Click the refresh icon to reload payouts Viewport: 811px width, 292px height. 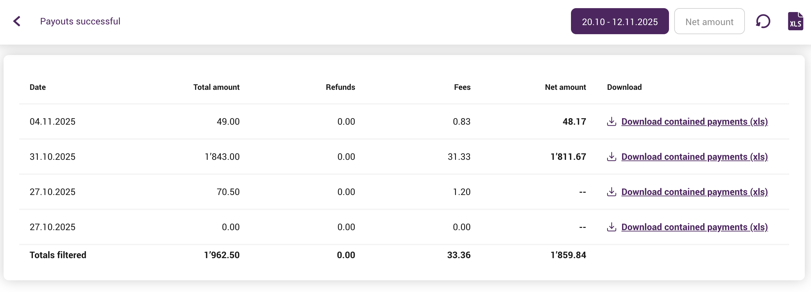coord(762,21)
